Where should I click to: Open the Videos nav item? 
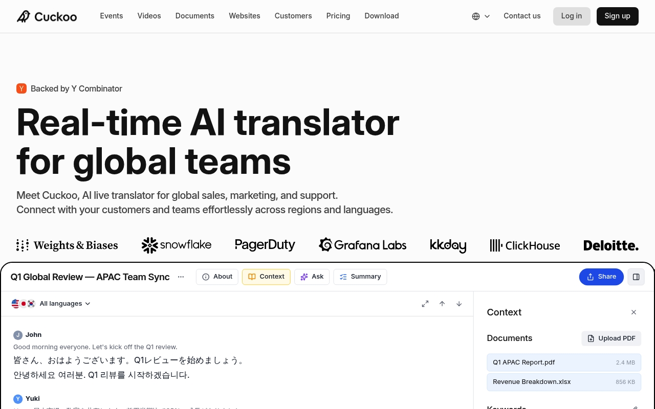click(149, 16)
